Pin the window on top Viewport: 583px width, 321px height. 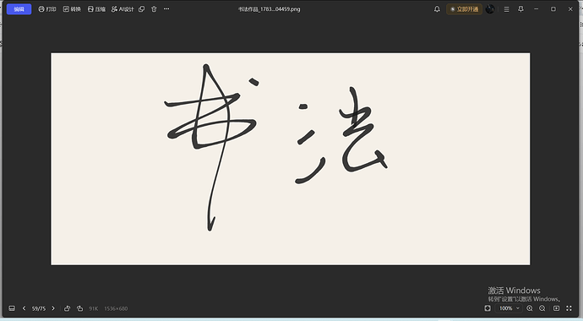[521, 9]
